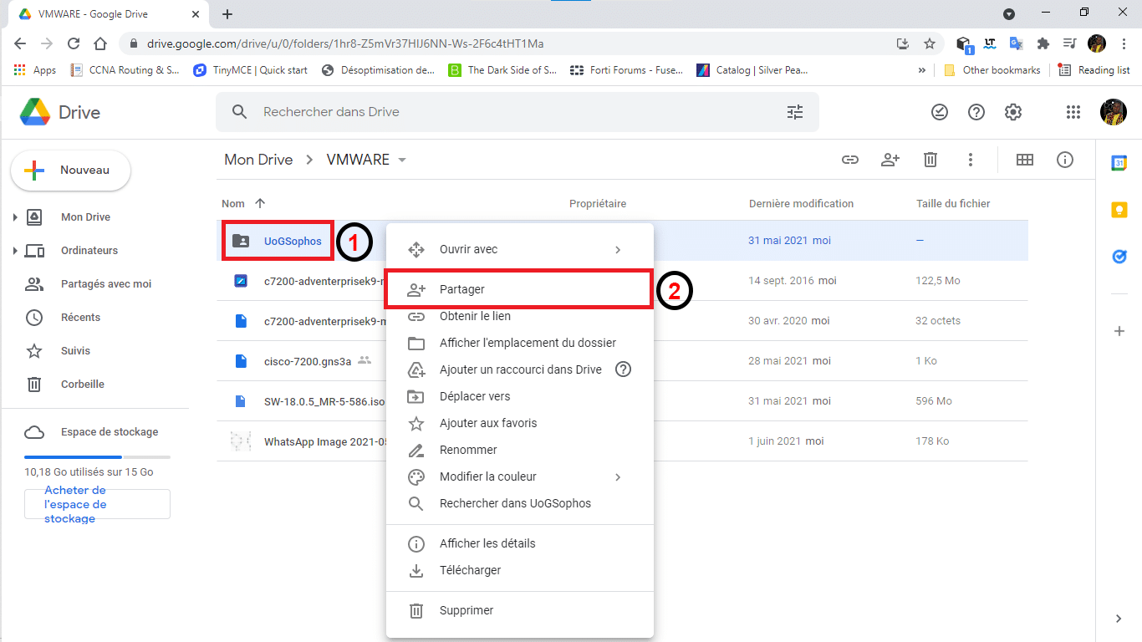Select Partager in context menu
This screenshot has height=642, width=1142.
pyautogui.click(x=519, y=289)
